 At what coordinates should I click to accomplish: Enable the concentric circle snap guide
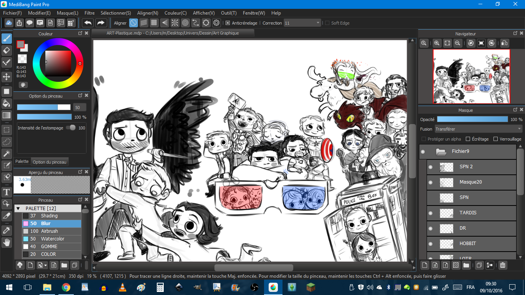185,23
